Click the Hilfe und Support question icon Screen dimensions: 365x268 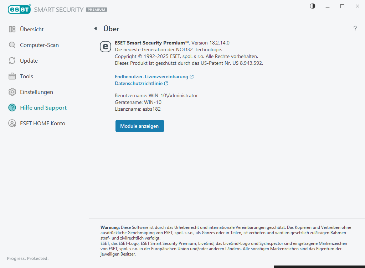(12, 108)
